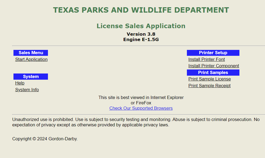The width and height of the screenshot is (265, 158).
Task: Open the System Info link
Action: point(27,90)
